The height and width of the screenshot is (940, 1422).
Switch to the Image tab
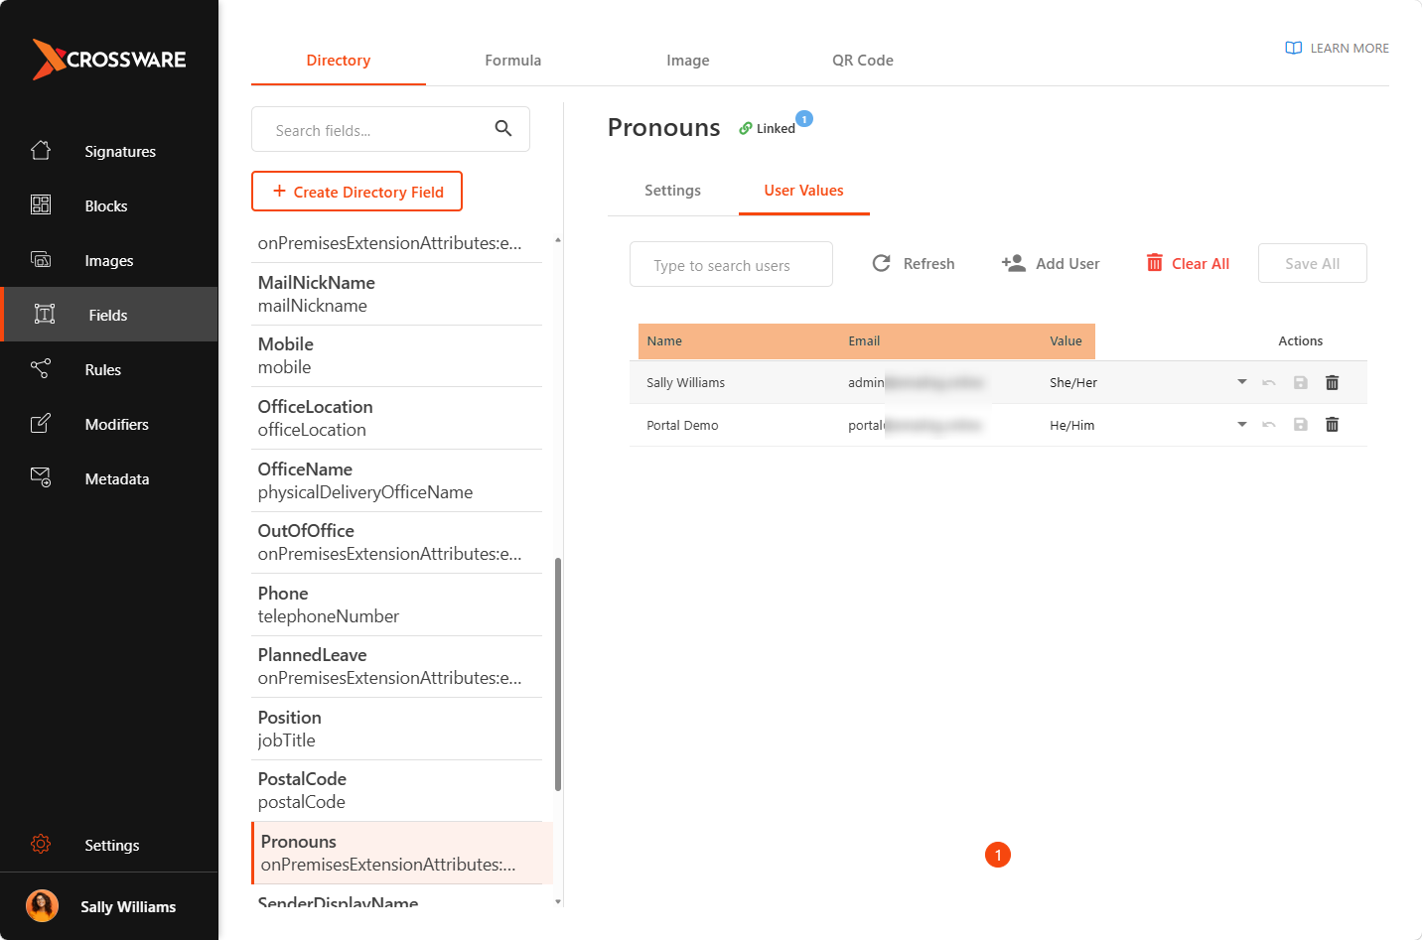point(688,61)
